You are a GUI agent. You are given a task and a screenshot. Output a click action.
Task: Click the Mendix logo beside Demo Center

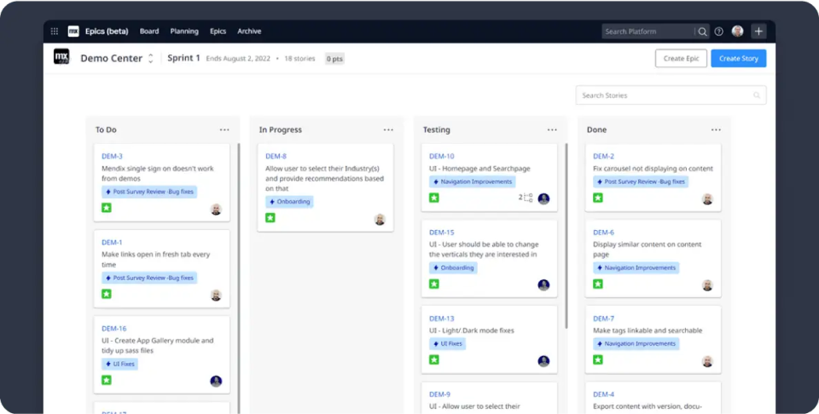pos(61,57)
